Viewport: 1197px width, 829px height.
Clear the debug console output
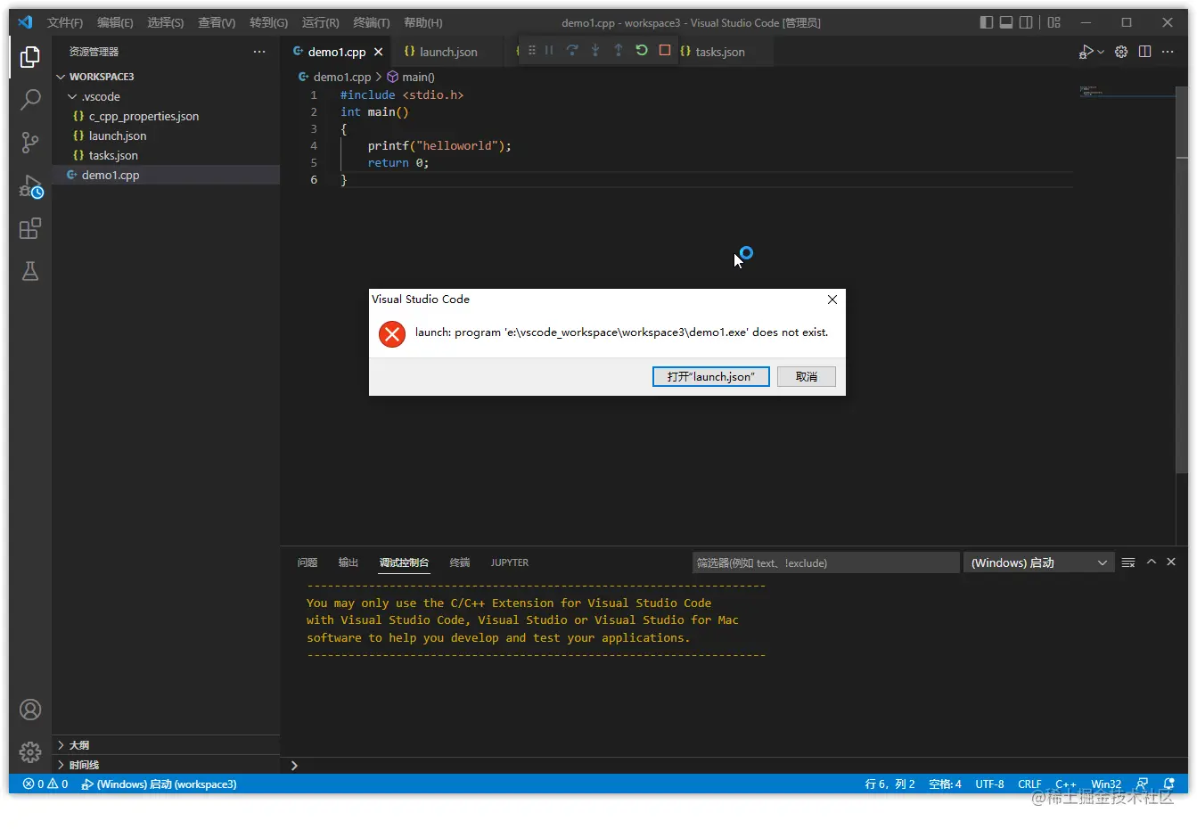point(1128,562)
